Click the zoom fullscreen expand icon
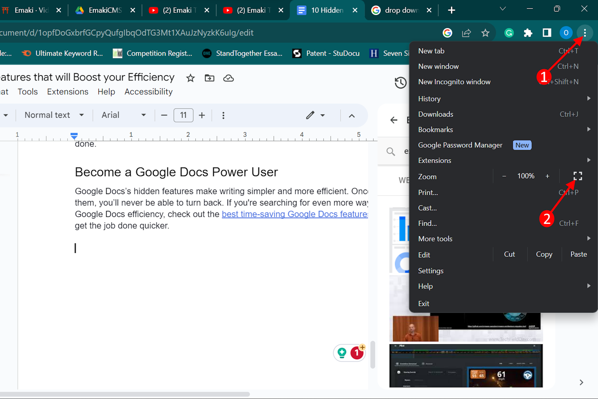The image size is (598, 399). [x=578, y=176]
